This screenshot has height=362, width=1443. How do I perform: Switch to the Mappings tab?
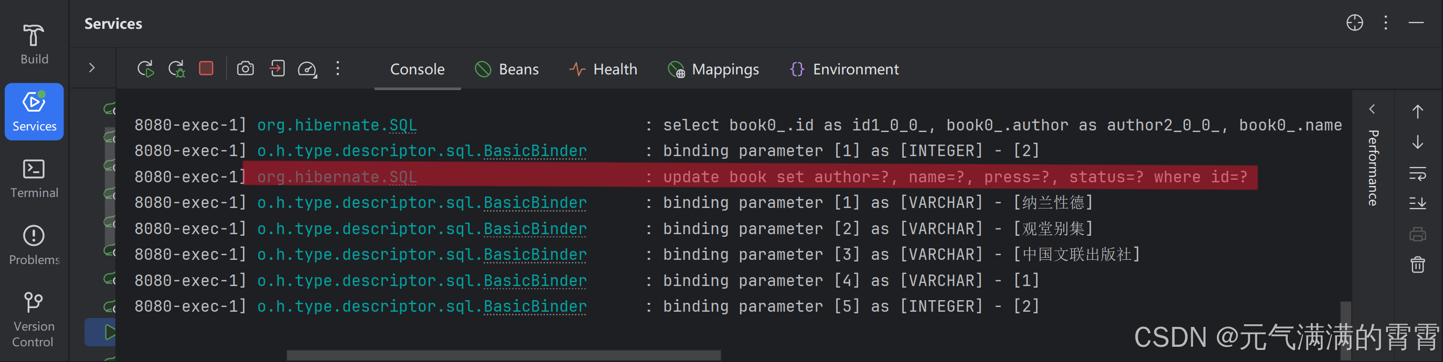pos(713,69)
